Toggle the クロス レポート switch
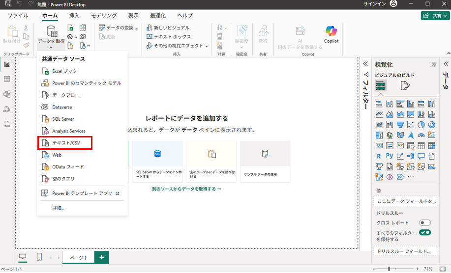451x273 pixels. point(425,223)
